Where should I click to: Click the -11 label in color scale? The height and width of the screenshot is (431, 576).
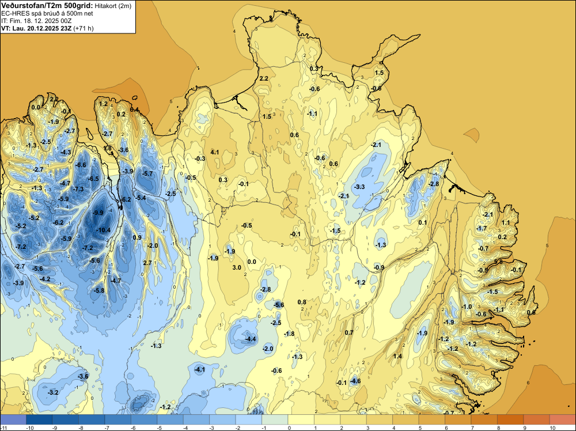3,428
